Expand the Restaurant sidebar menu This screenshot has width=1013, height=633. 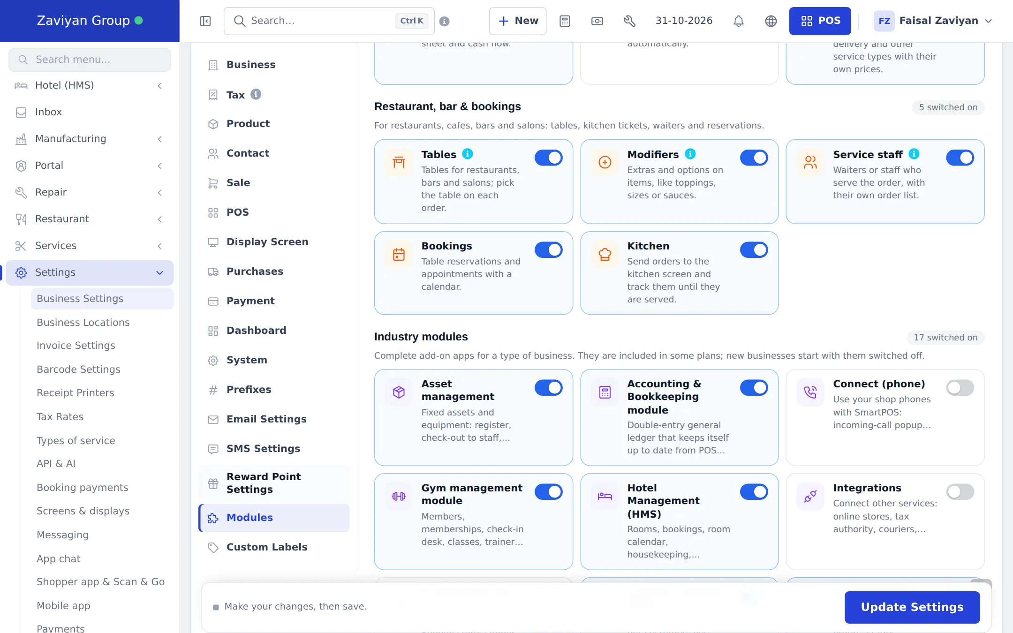pos(90,219)
